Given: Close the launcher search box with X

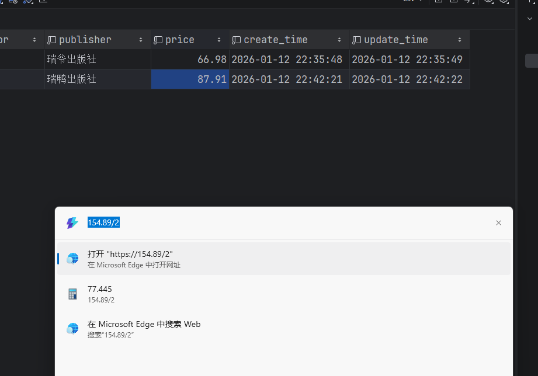Looking at the screenshot, I should click(x=498, y=223).
